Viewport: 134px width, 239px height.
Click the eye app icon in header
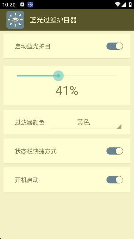[x=15, y=20]
